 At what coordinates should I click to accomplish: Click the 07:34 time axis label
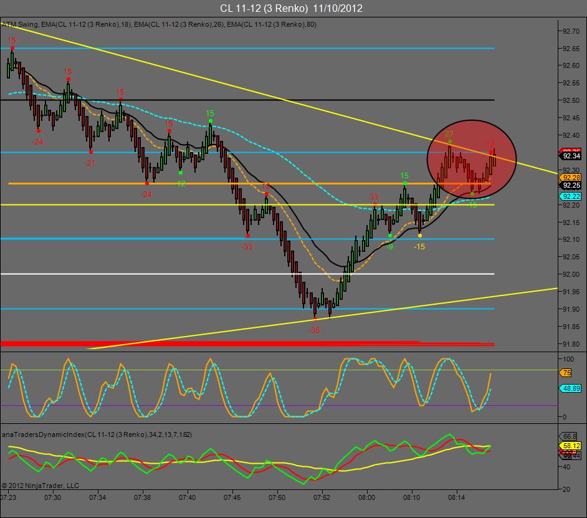tap(97, 497)
